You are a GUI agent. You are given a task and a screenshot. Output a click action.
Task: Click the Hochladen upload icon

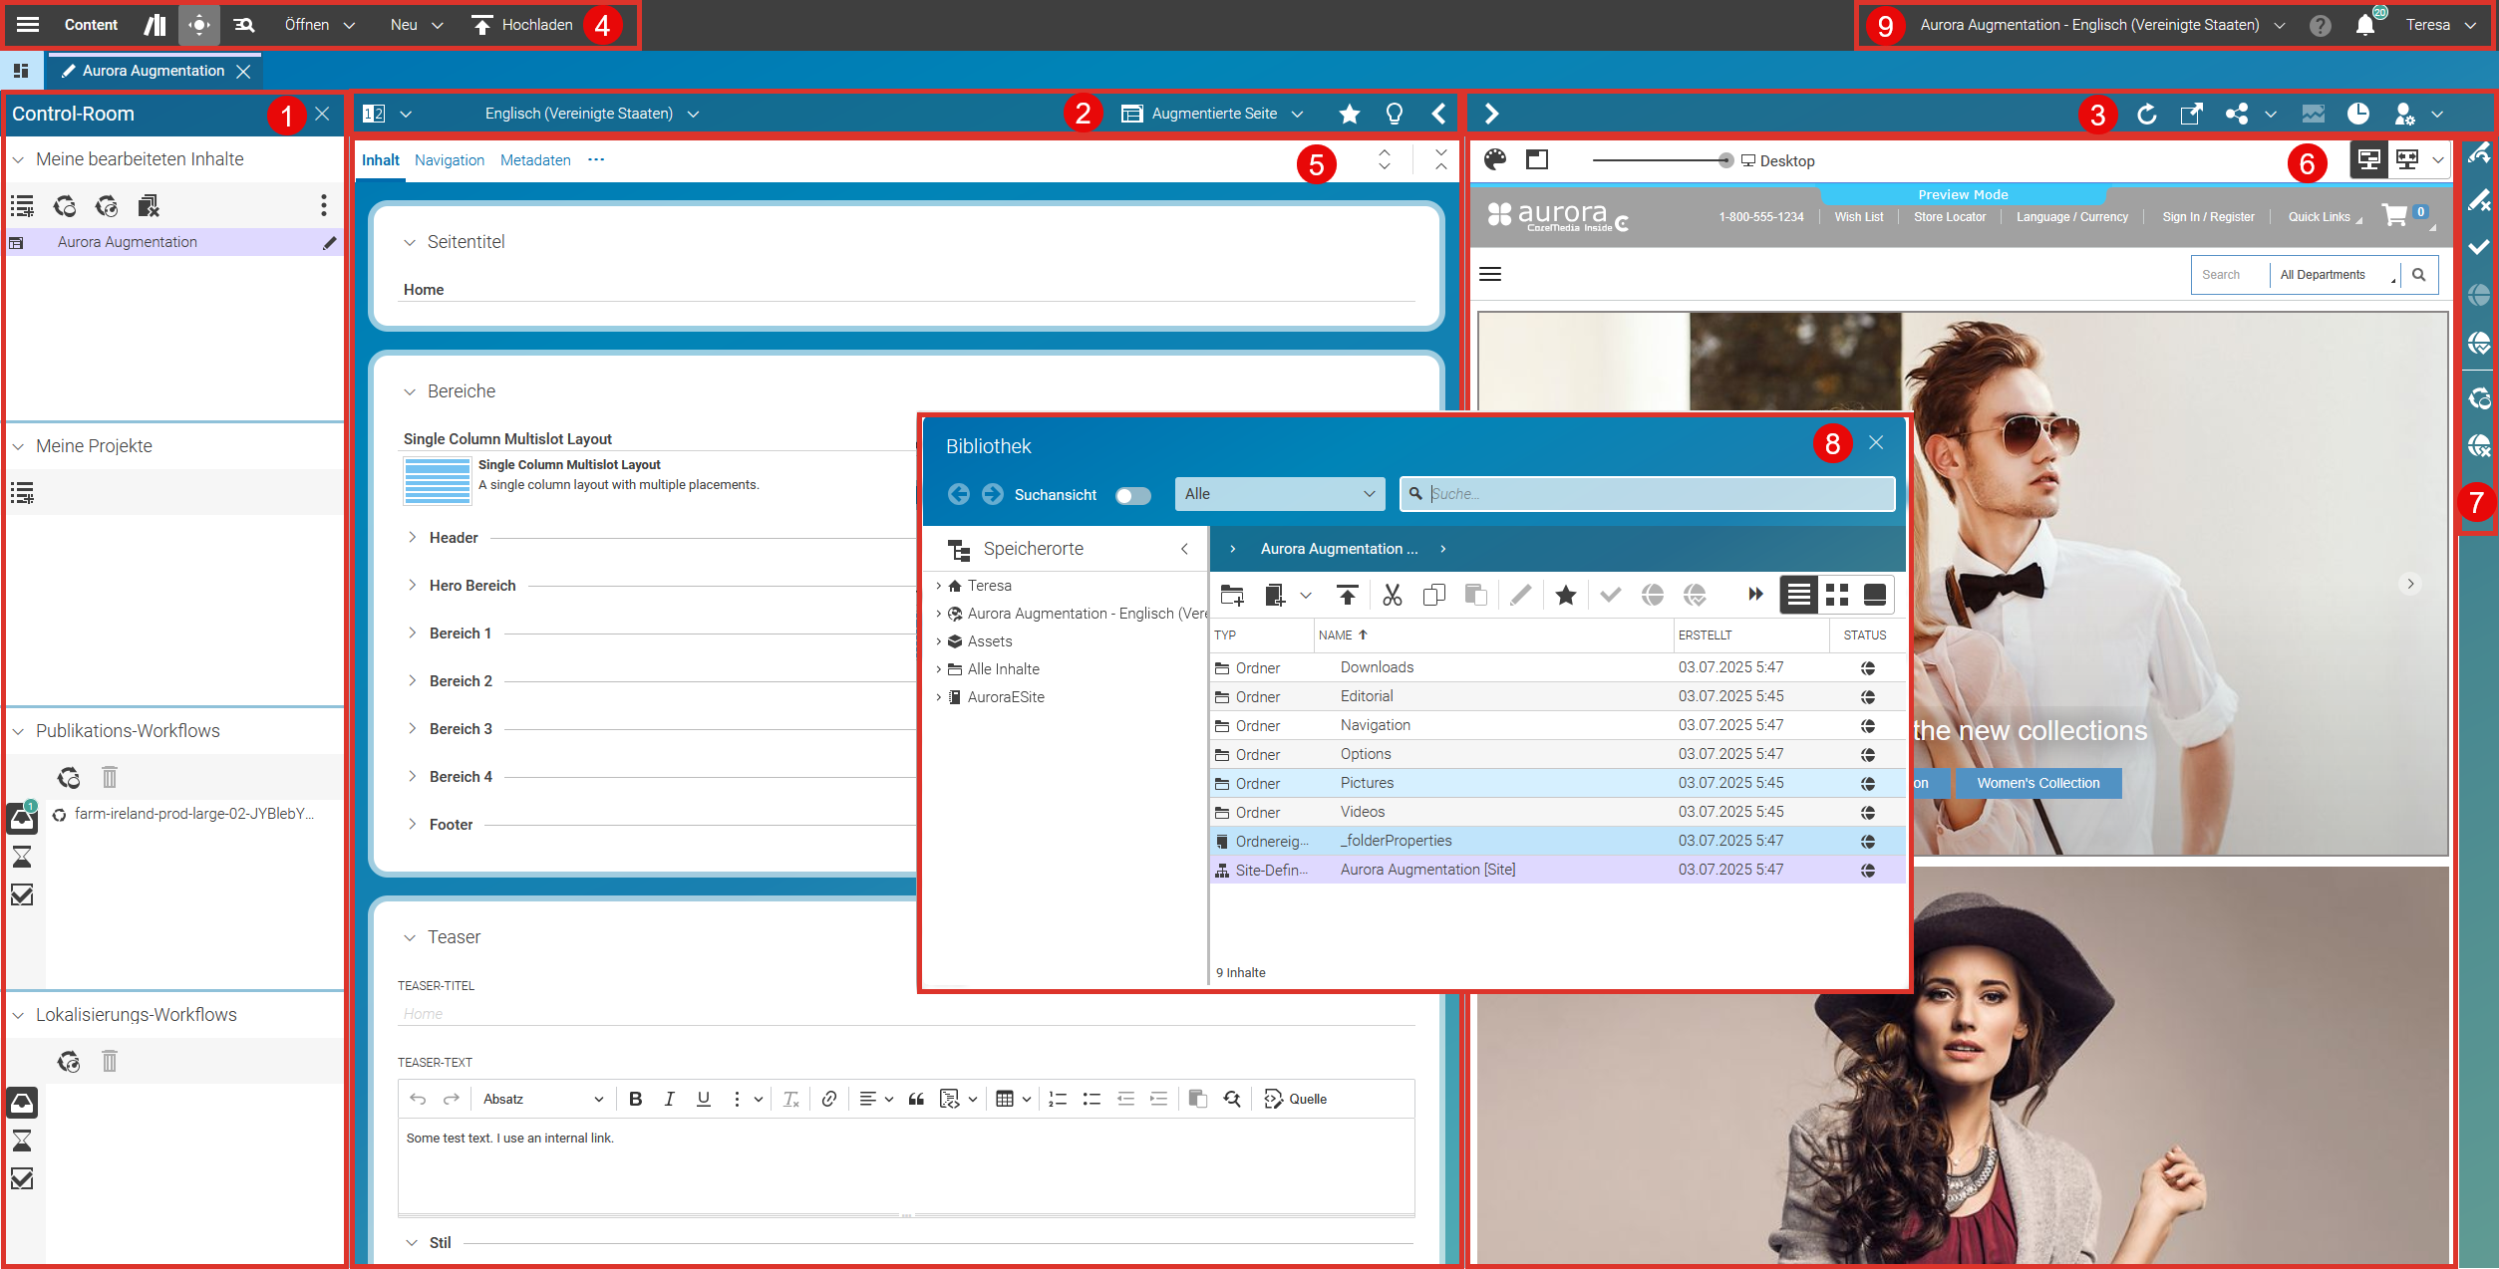482,25
